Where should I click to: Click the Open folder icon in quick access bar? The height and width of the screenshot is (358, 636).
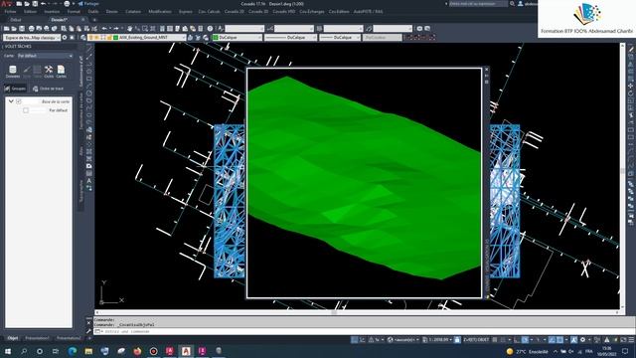pos(27,4)
